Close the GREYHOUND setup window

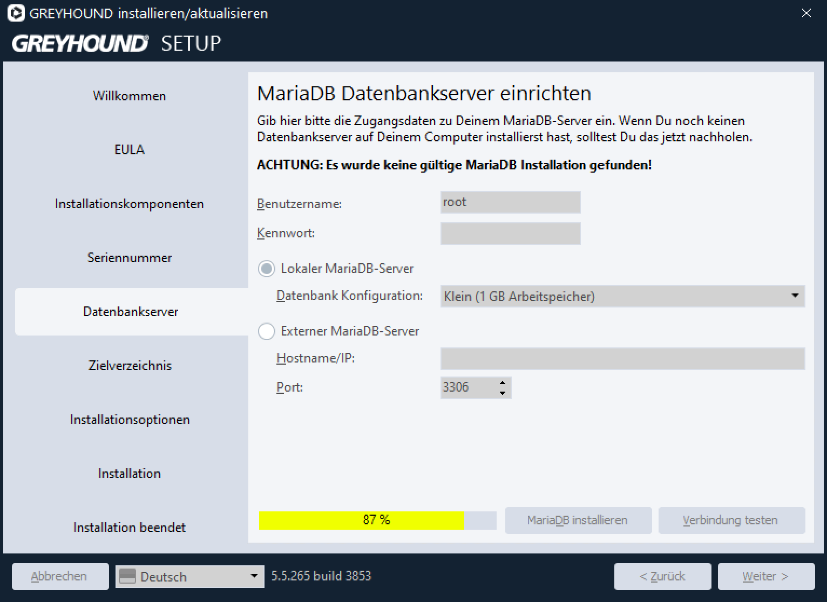pyautogui.click(x=806, y=13)
